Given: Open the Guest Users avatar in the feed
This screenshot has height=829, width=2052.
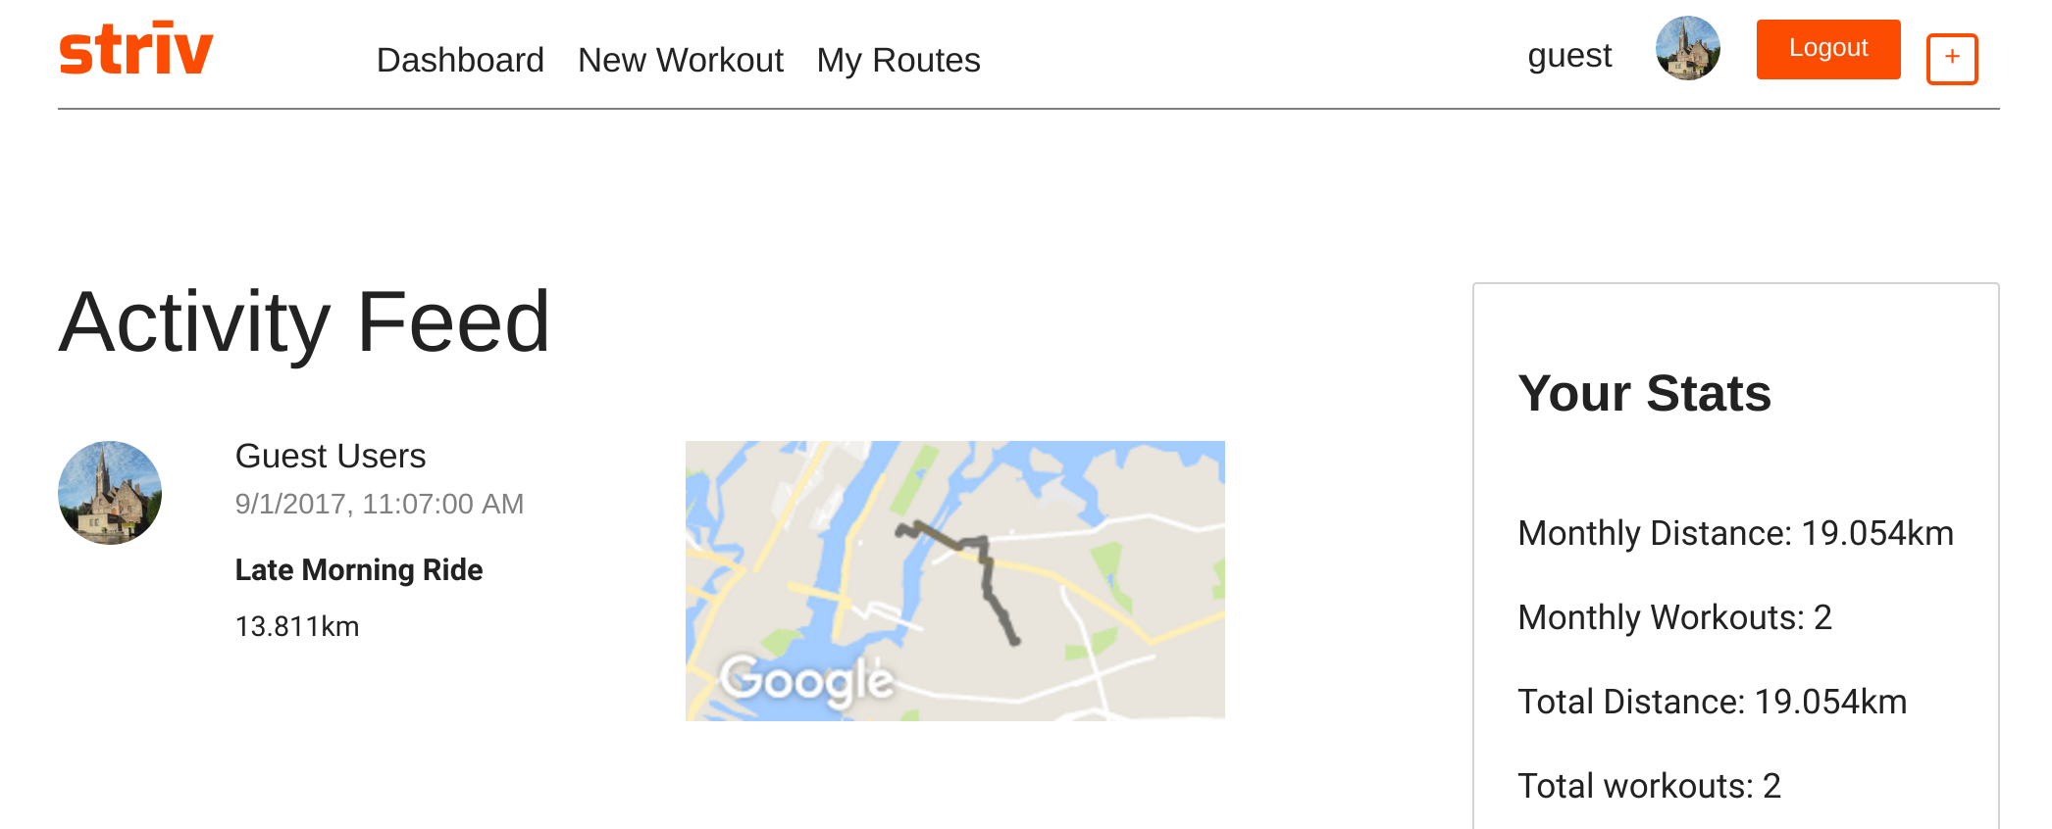Looking at the screenshot, I should 110,493.
